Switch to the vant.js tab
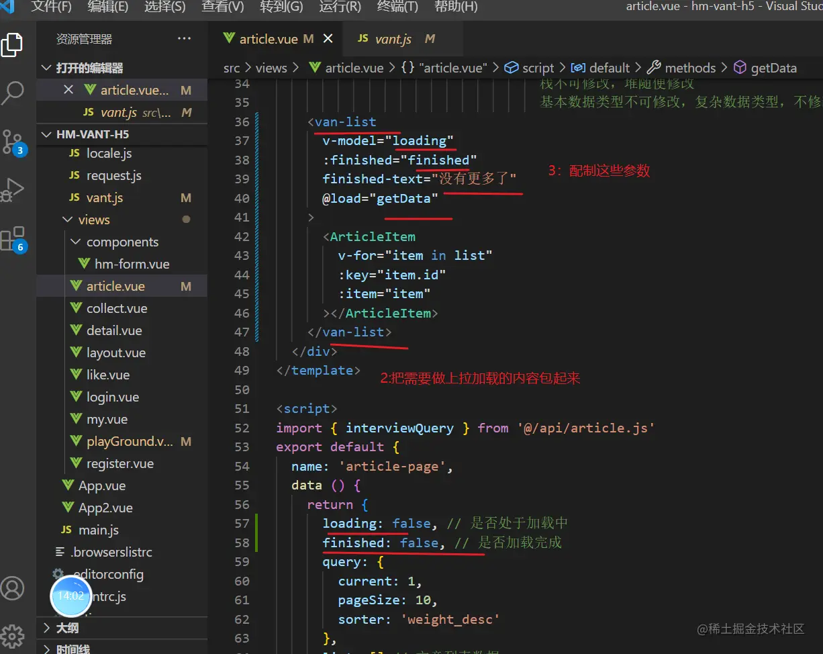 pyautogui.click(x=393, y=39)
